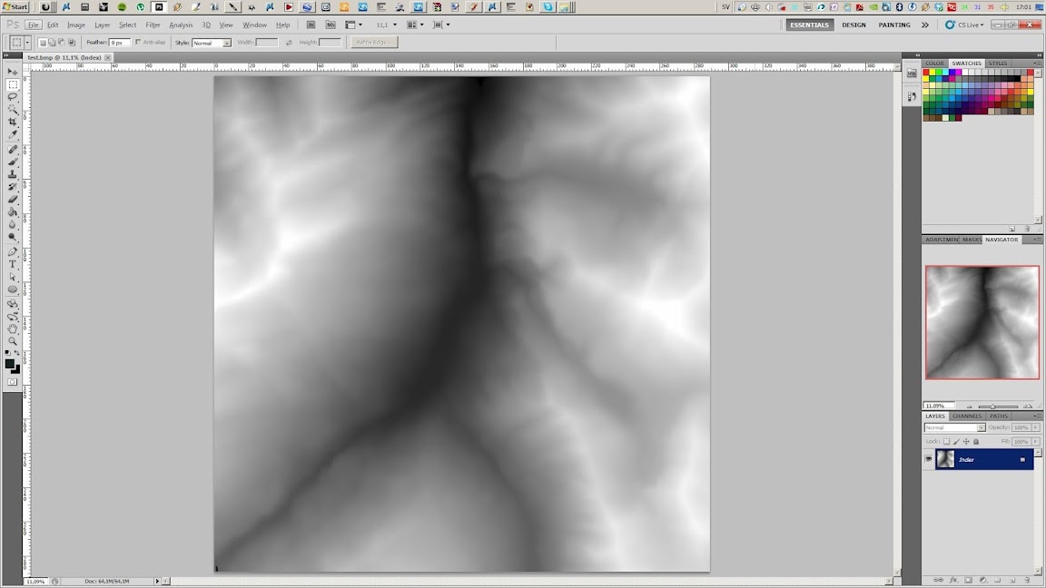1046x588 pixels.
Task: Select the Lasso tool
Action: click(12, 97)
